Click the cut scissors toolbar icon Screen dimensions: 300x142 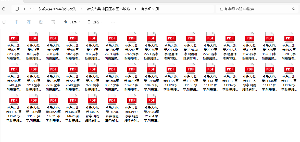(4, 22)
